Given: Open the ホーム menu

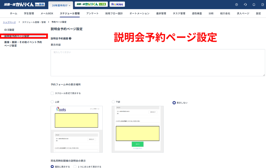Looking at the screenshot, I should coord(13,13).
